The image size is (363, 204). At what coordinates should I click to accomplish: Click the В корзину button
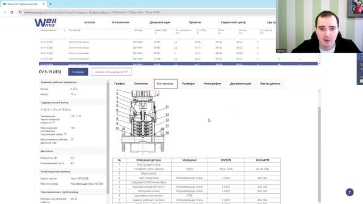point(78,72)
